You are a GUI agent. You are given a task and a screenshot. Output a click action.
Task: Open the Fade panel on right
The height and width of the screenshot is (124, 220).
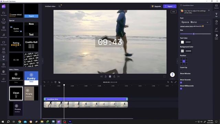pyautogui.click(x=216, y=22)
